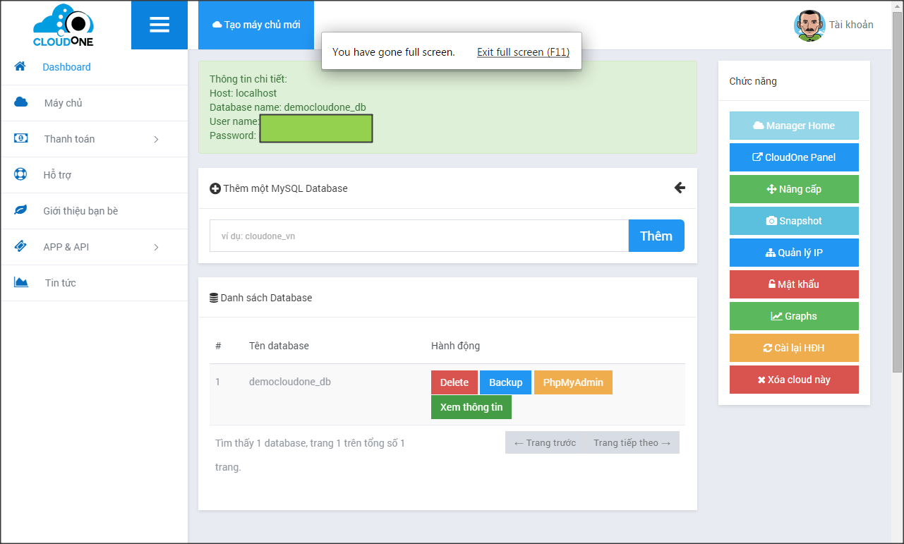Click the Tin tức chart icon
The image size is (904, 544).
[x=21, y=282]
